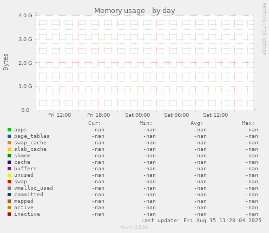
Task: Click the Cur value for buffers
Action: (98, 169)
